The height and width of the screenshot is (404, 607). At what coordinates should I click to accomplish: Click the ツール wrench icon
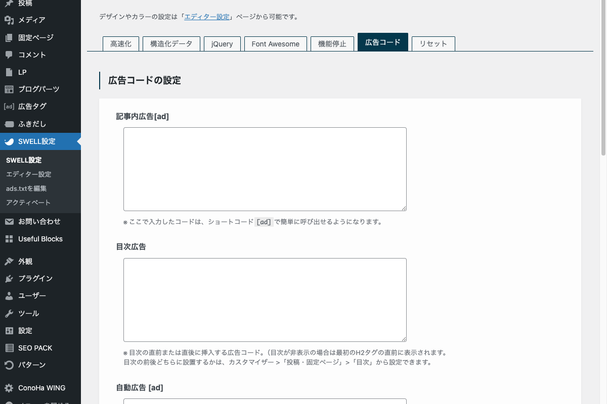(x=9, y=314)
